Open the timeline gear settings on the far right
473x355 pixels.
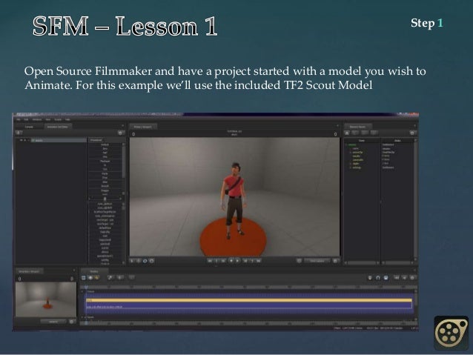(x=412, y=278)
